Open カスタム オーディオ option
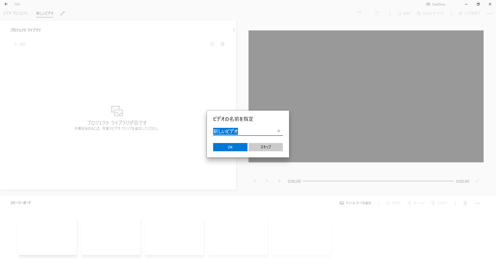Screen dimensions: 496x268 (x=430, y=13)
